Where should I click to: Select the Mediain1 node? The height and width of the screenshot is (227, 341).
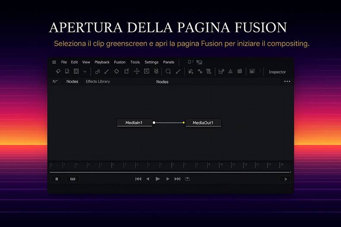pos(134,123)
